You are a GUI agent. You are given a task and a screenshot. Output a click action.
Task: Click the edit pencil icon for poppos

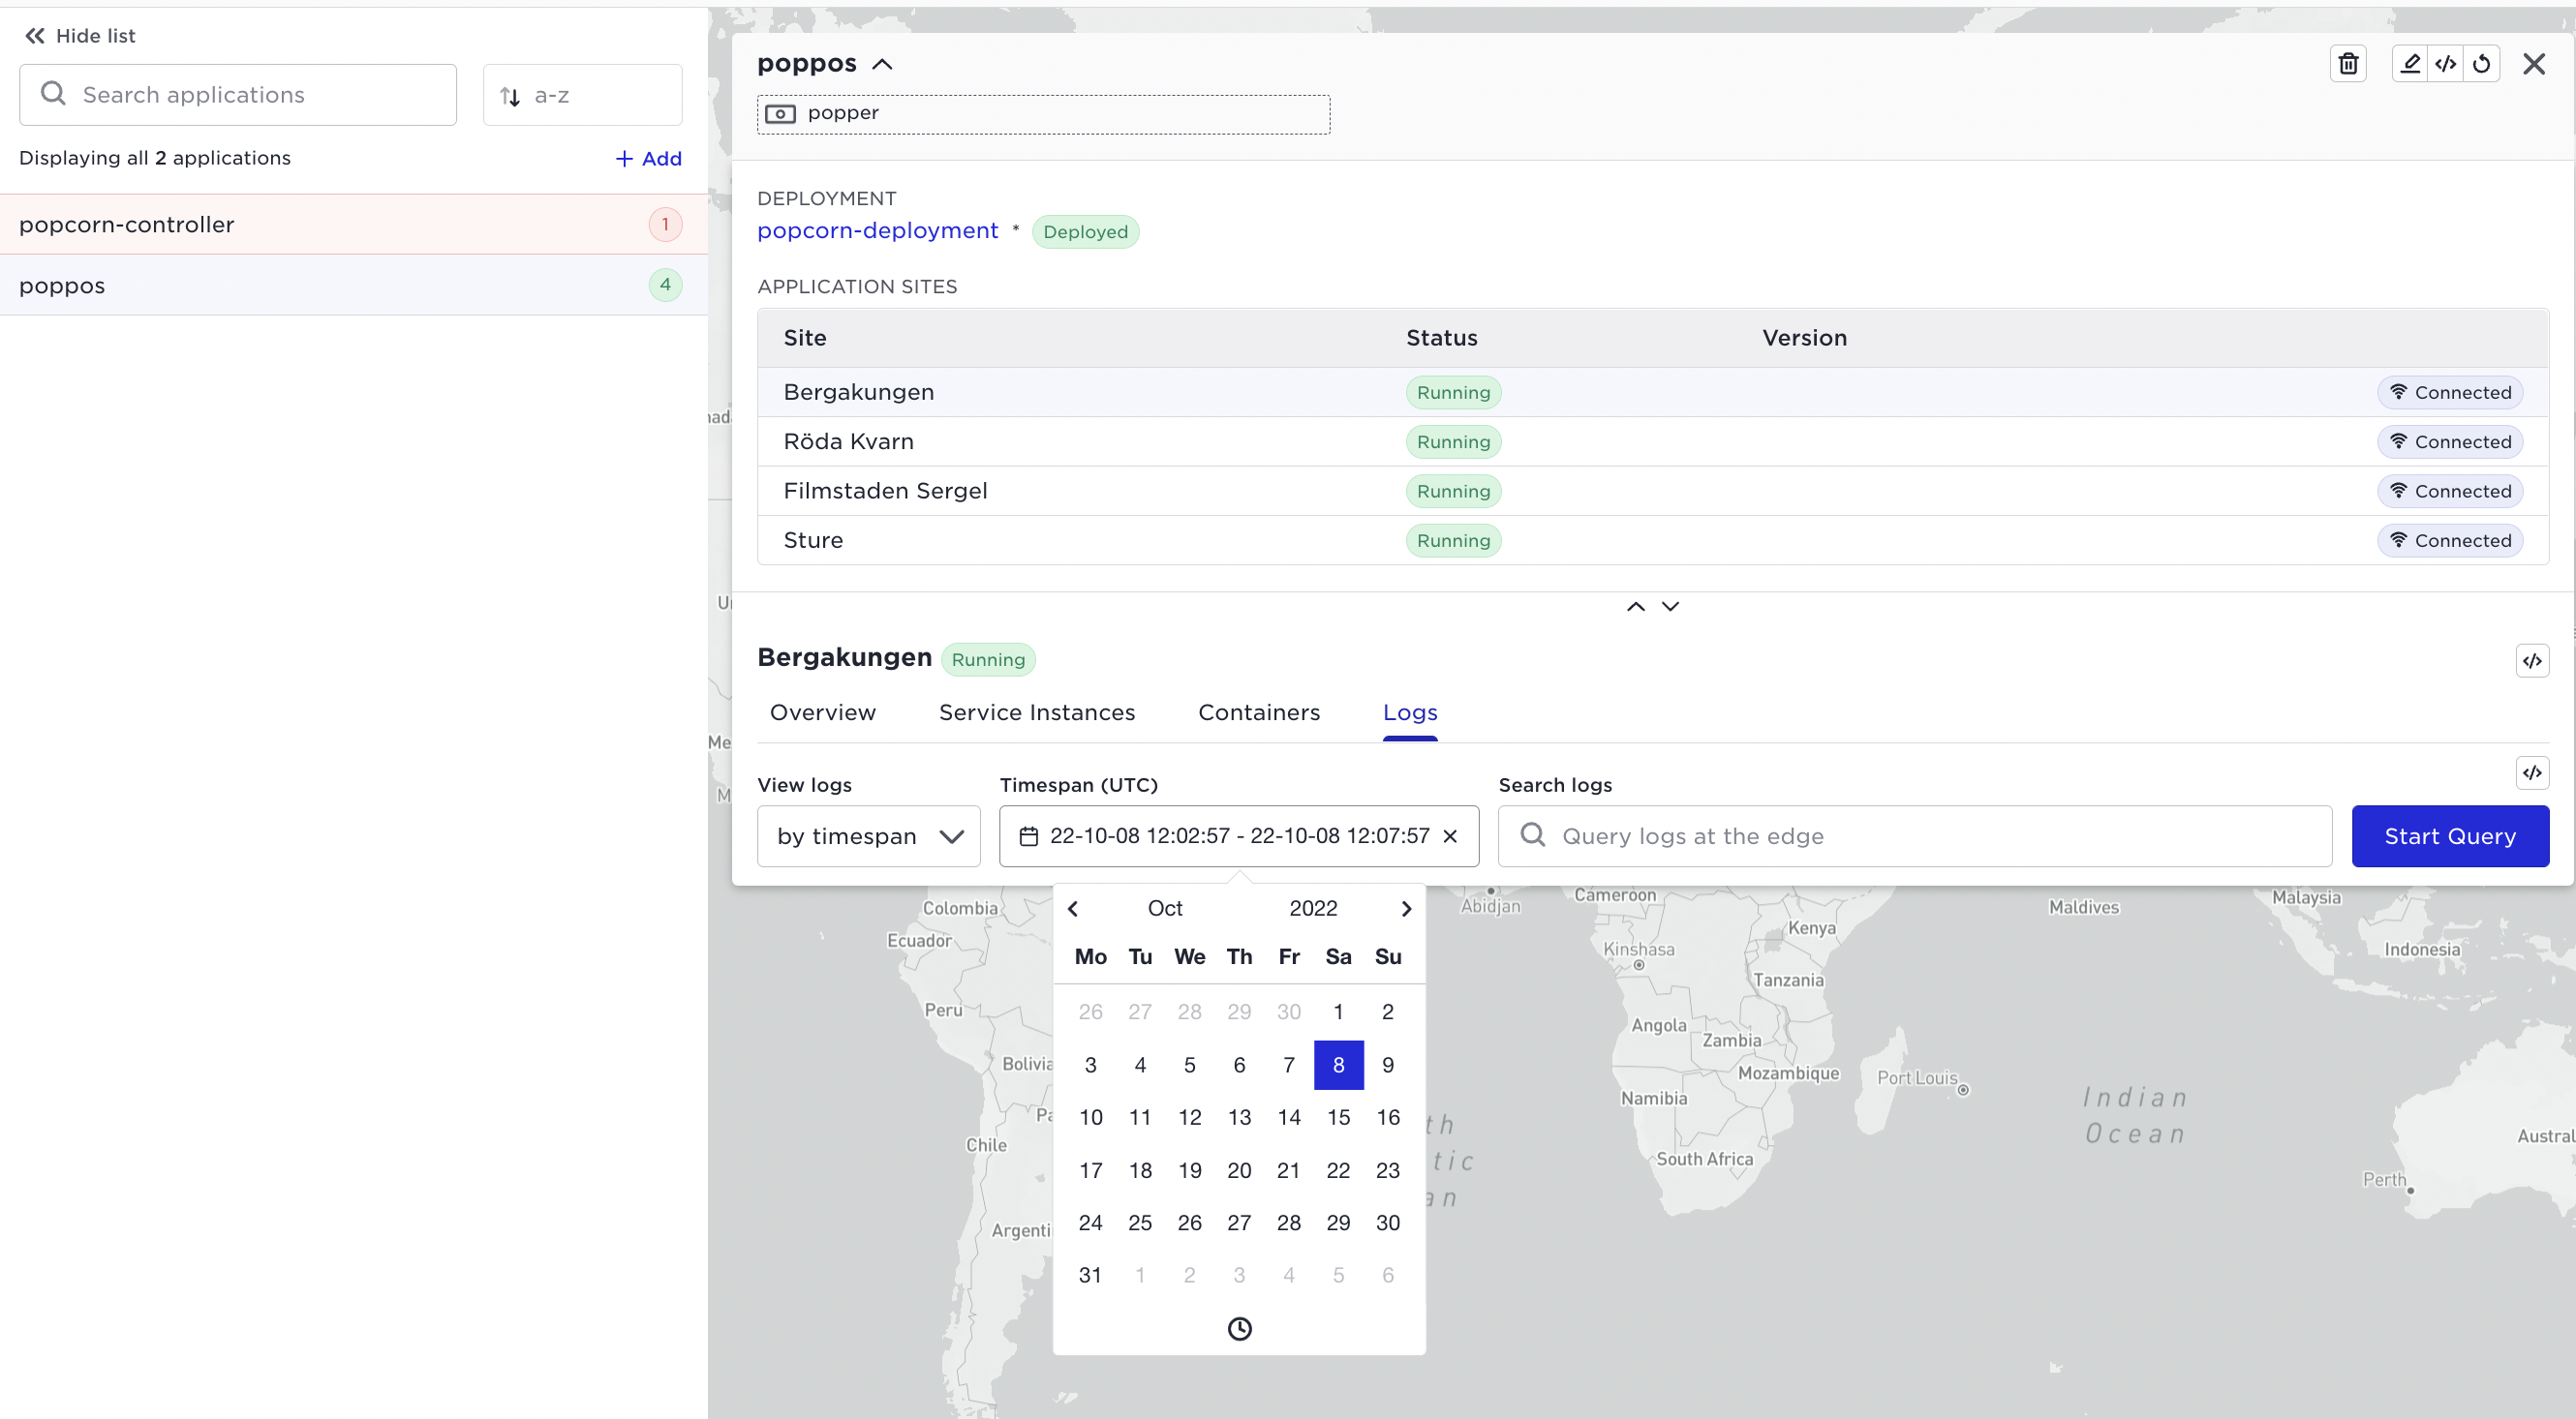(2410, 64)
